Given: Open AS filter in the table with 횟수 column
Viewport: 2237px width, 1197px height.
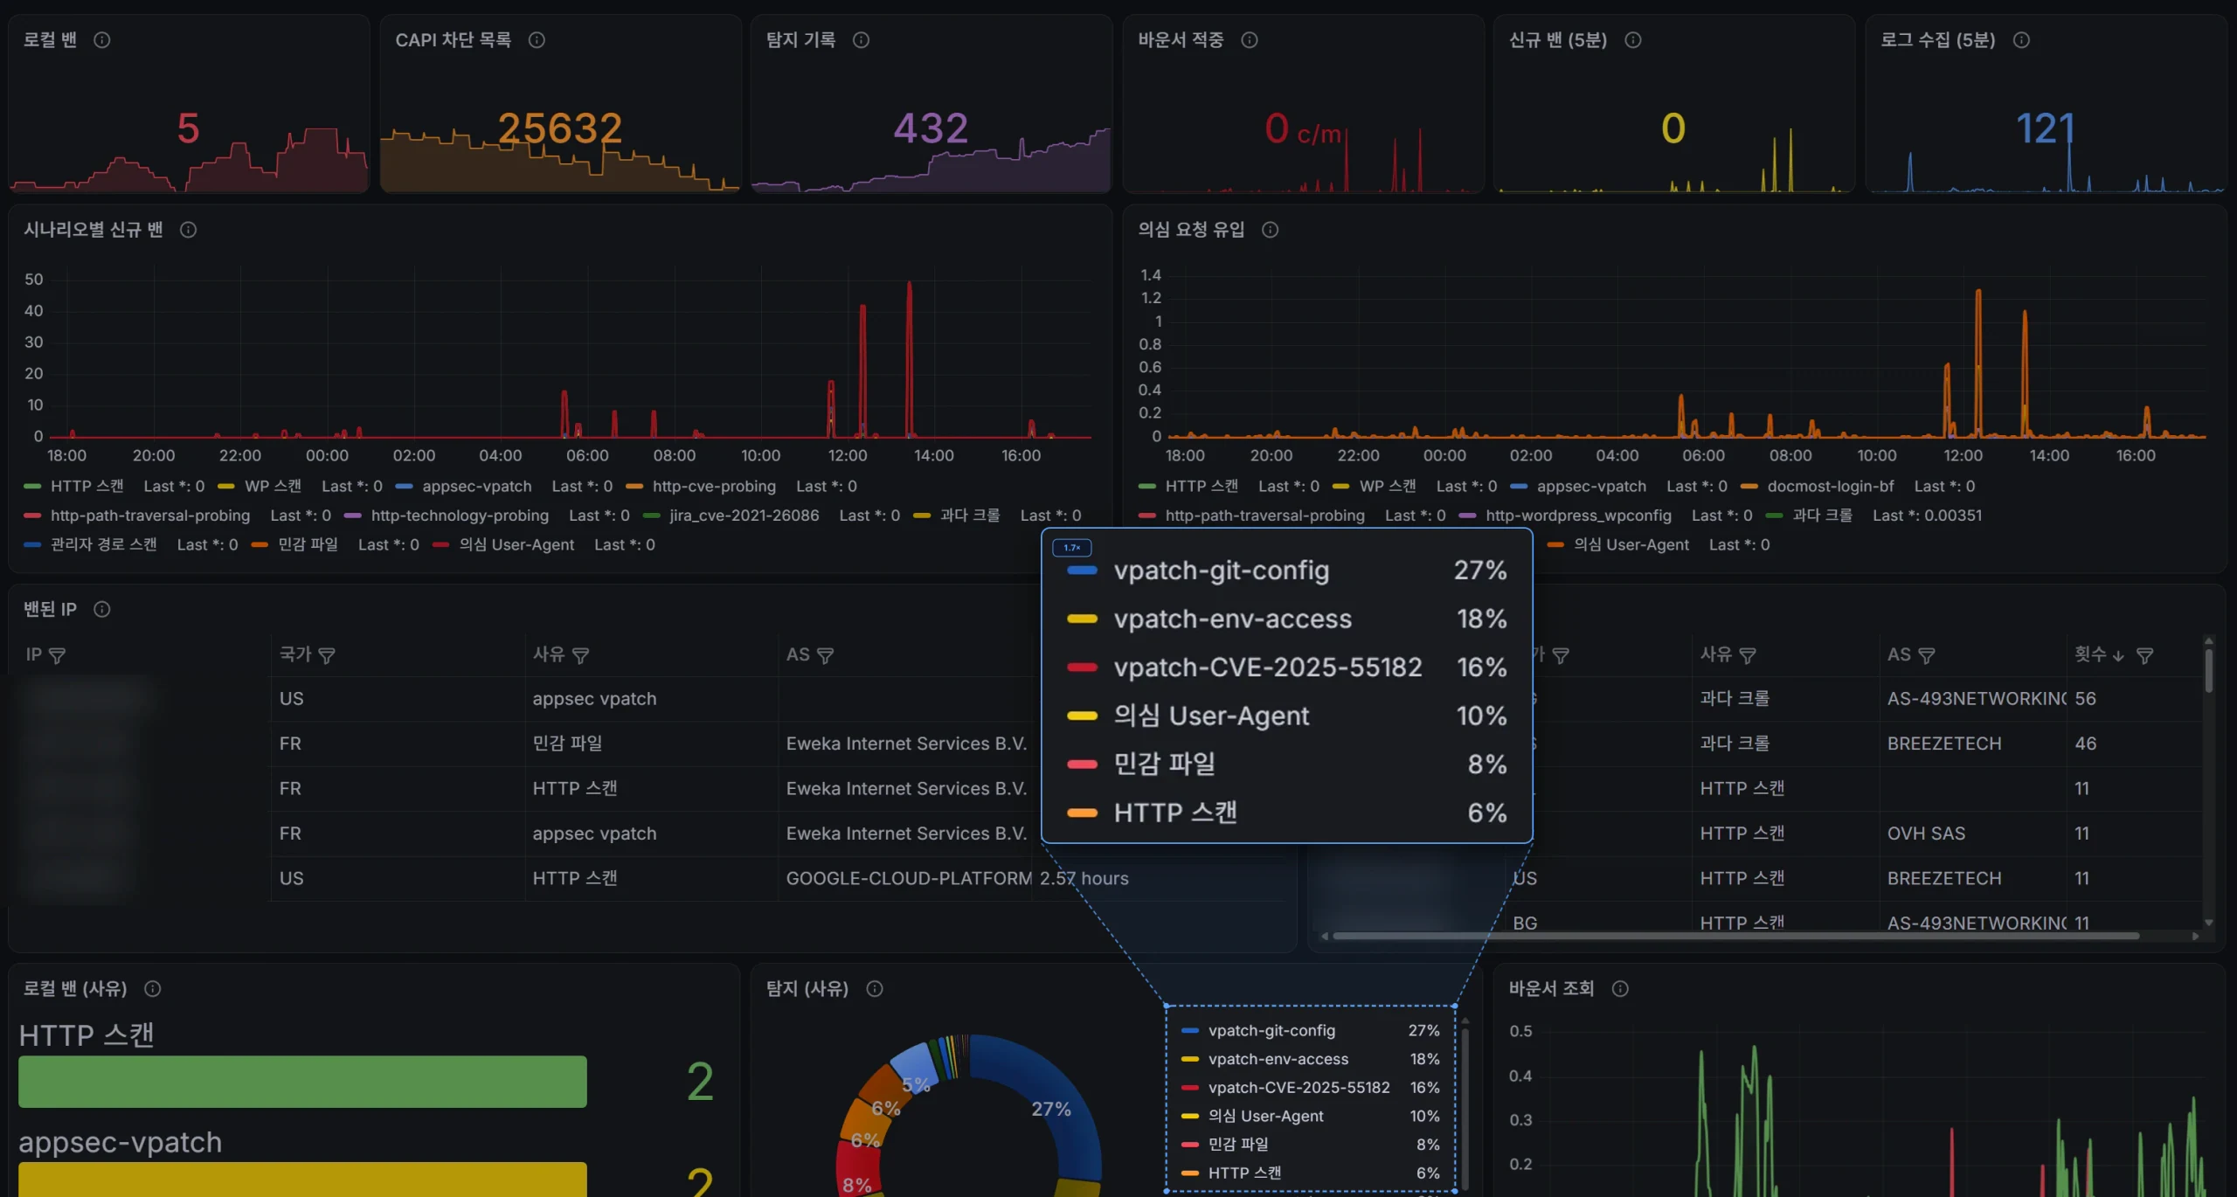Looking at the screenshot, I should point(1927,655).
